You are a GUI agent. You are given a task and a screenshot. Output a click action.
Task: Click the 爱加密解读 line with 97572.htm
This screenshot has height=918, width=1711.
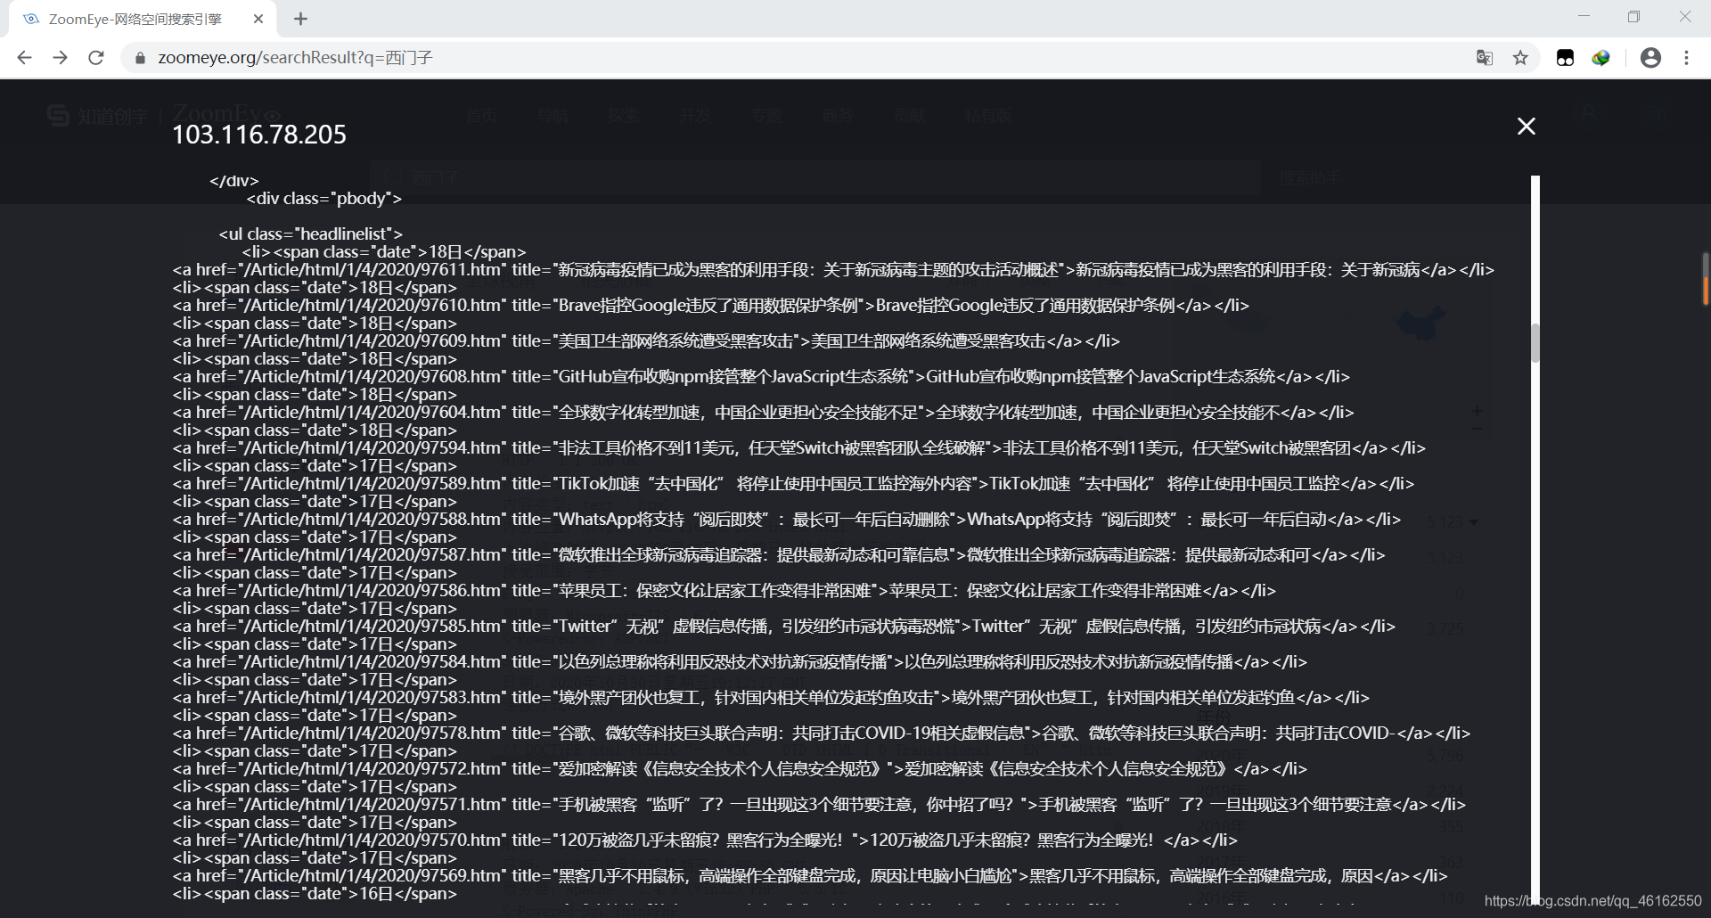tap(740, 769)
